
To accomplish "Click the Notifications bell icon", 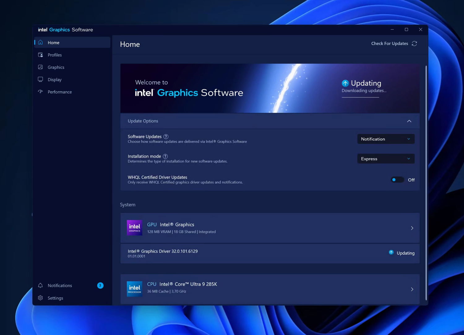I will [x=41, y=286].
